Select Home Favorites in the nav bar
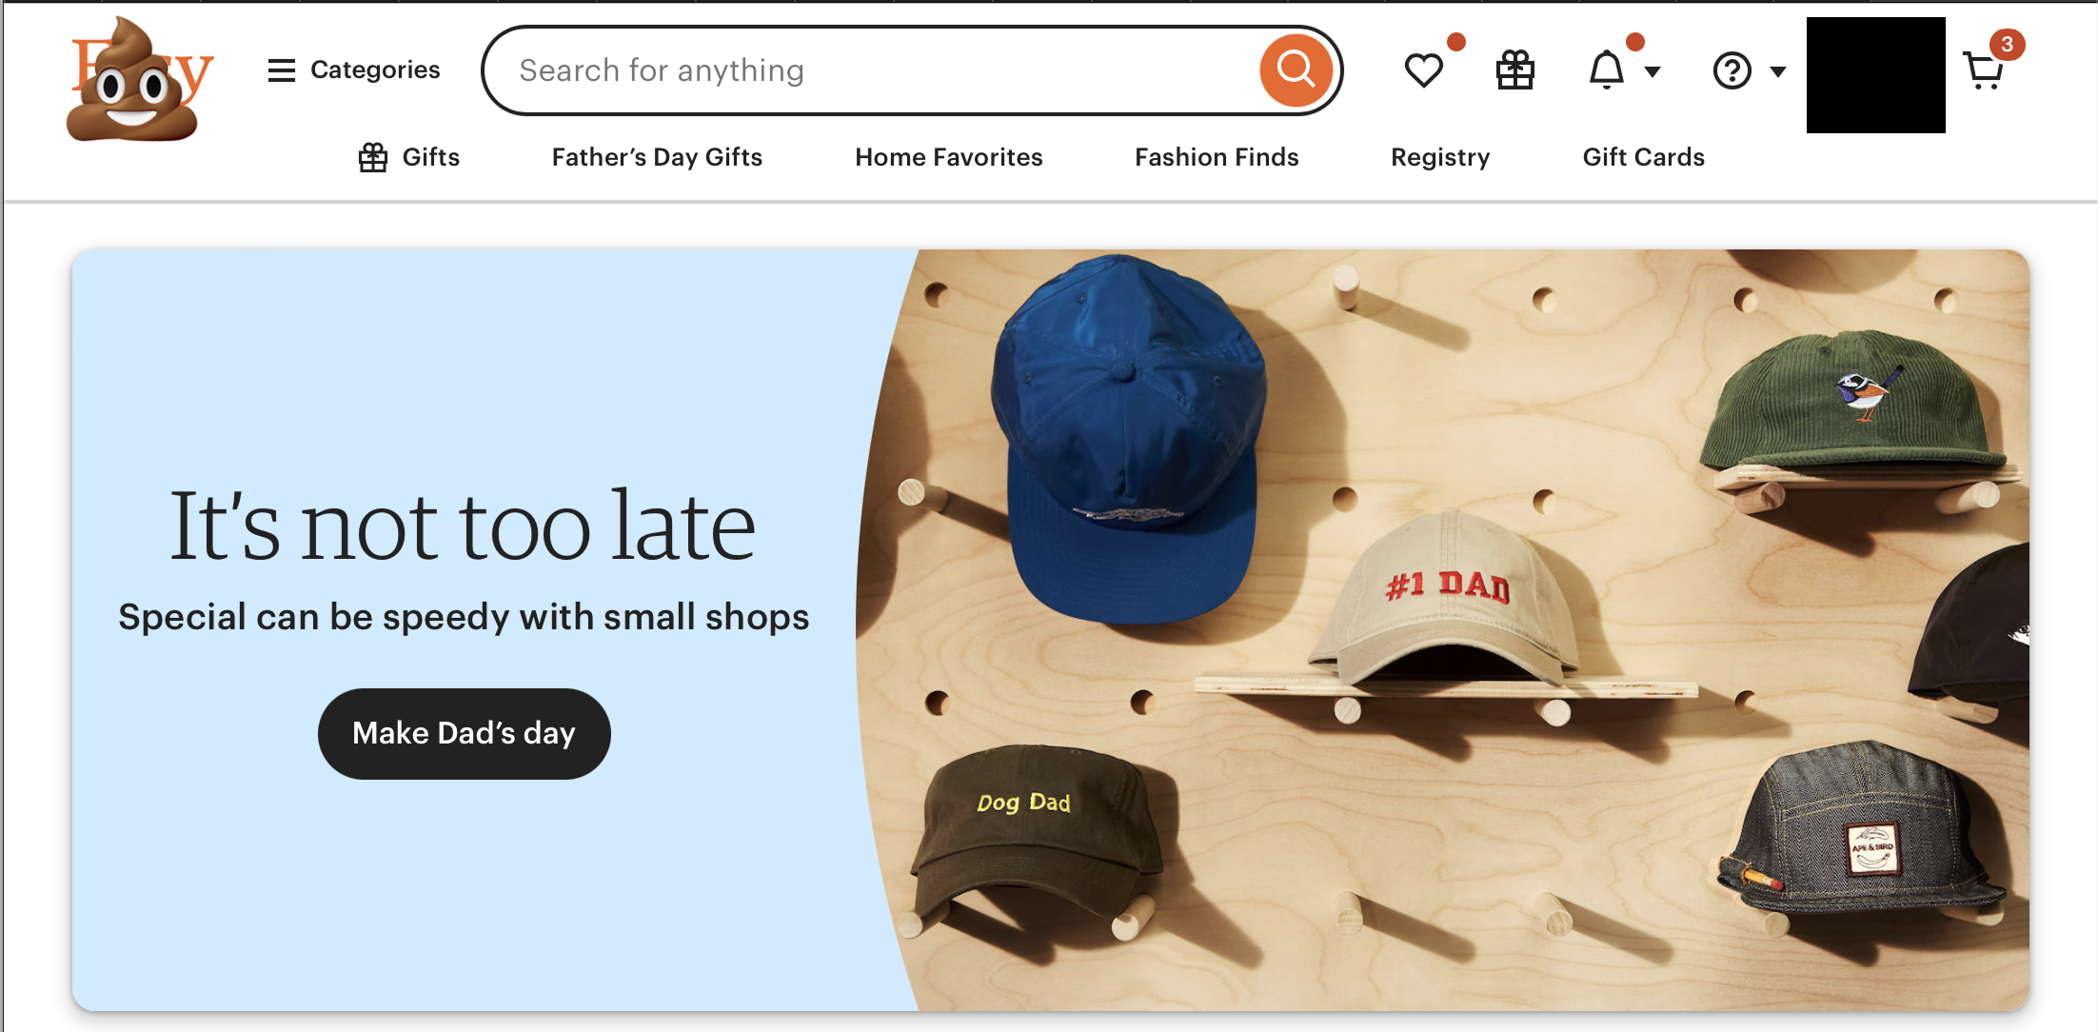 (x=948, y=157)
